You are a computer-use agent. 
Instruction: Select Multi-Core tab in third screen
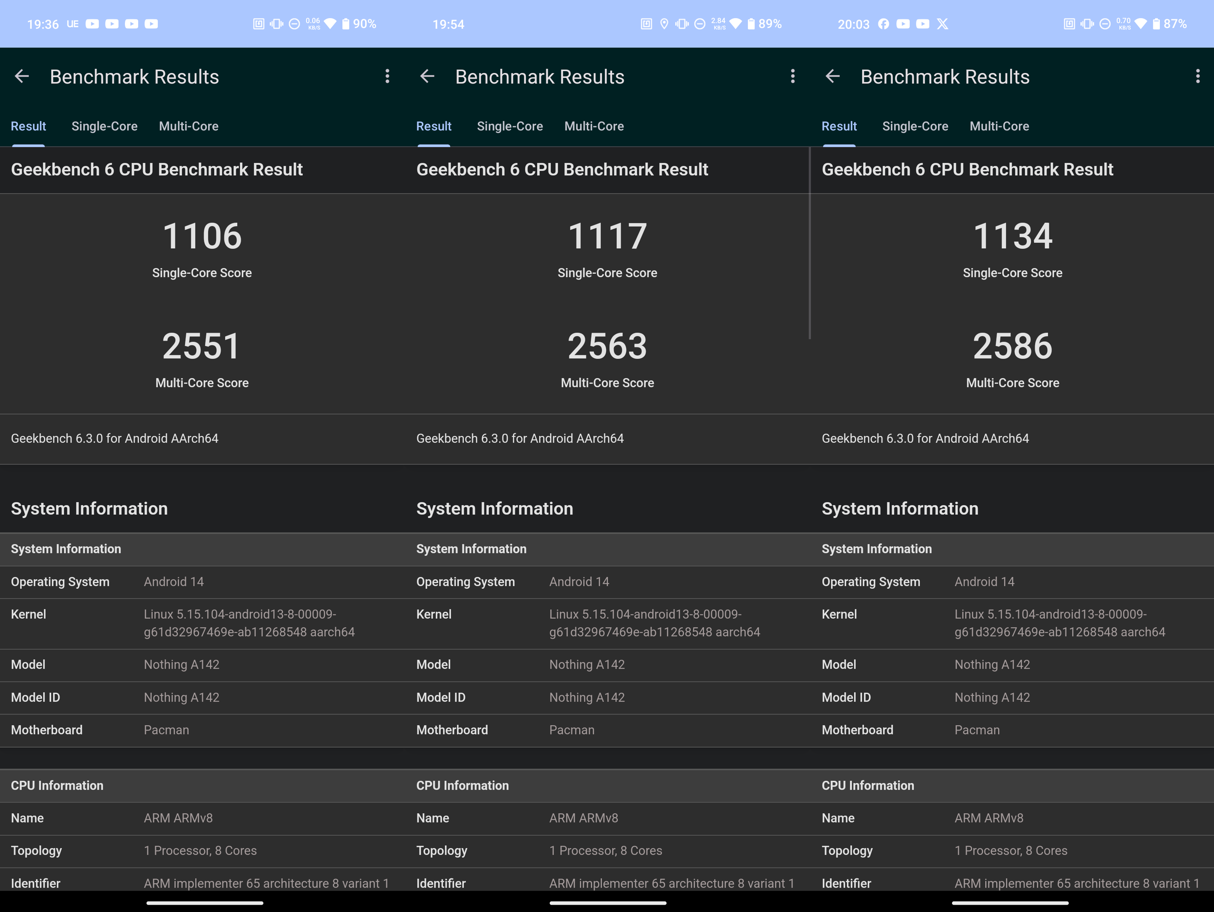coord(999,126)
